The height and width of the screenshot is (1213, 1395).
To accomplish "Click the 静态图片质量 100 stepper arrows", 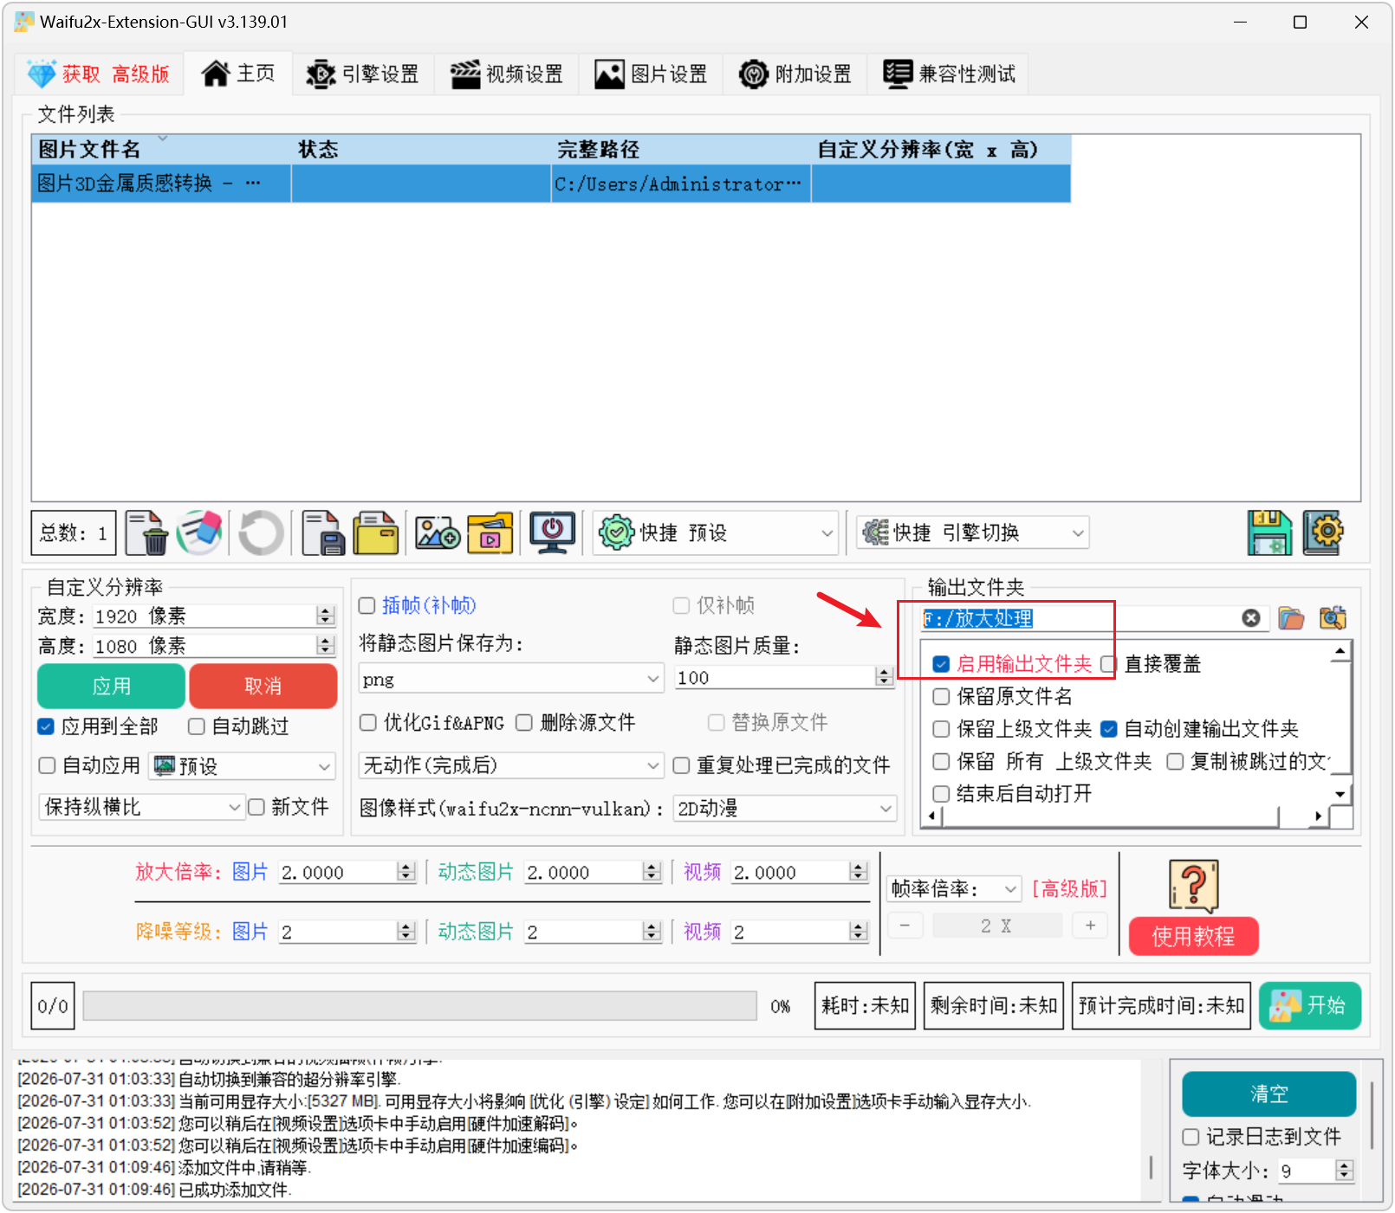I will click(885, 677).
